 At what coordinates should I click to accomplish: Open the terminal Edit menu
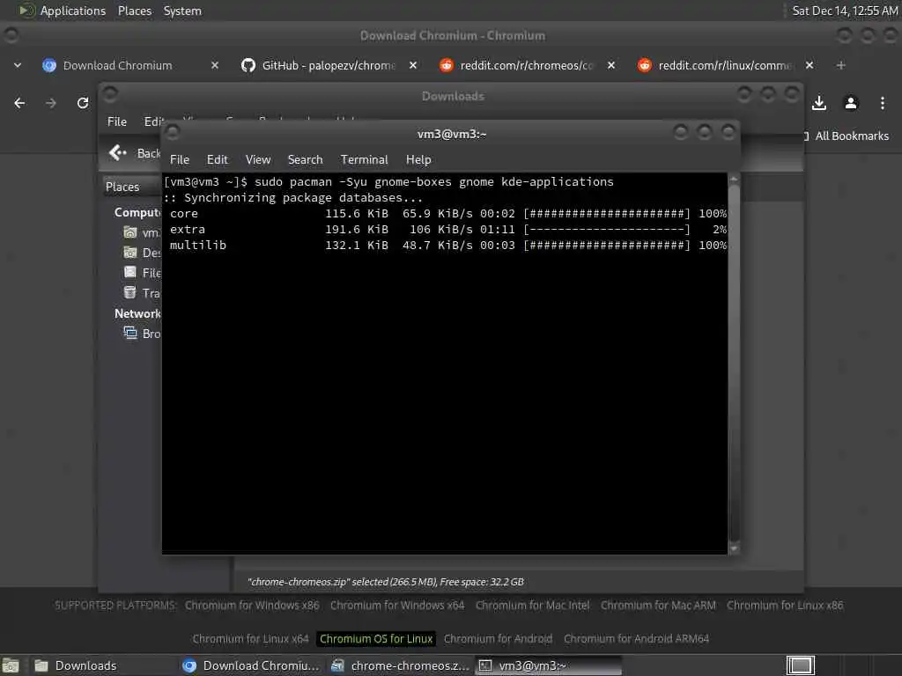217,160
